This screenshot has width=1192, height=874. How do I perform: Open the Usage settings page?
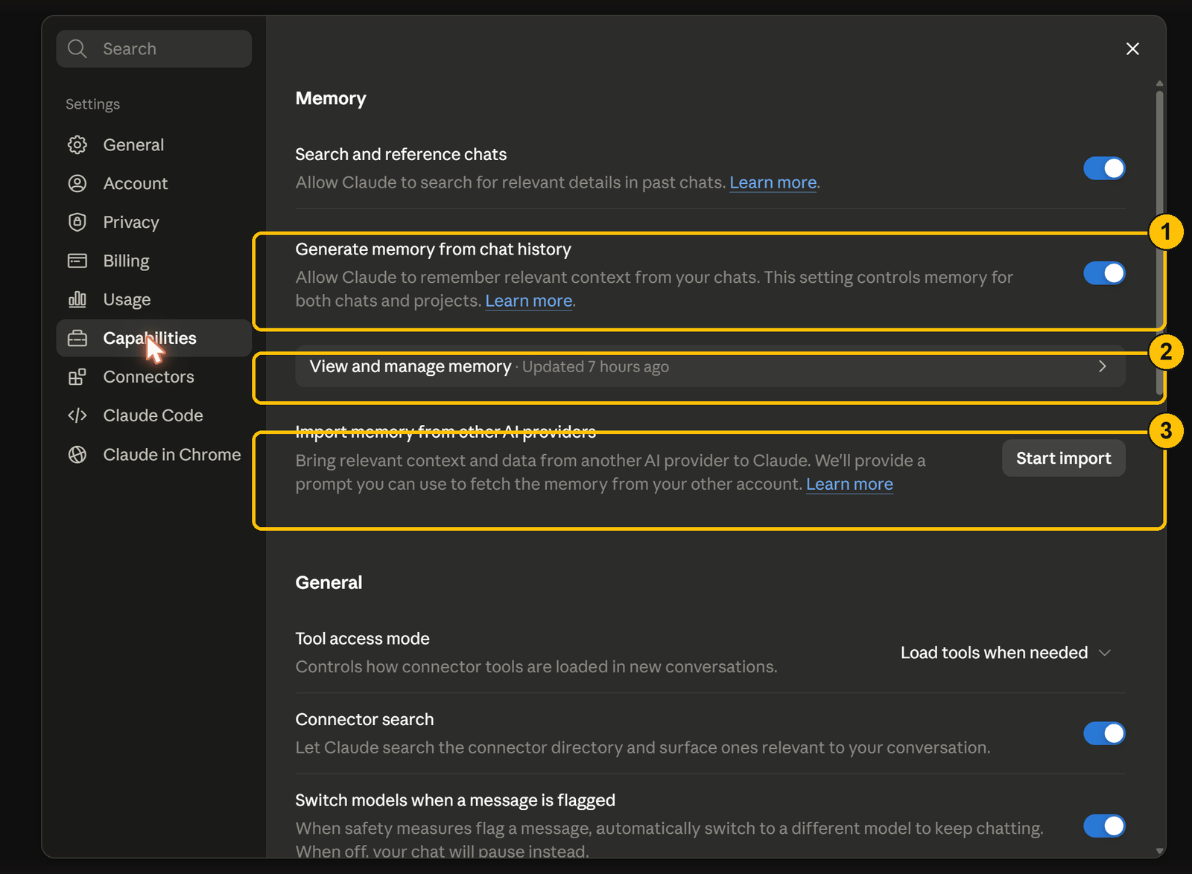[x=154, y=299]
